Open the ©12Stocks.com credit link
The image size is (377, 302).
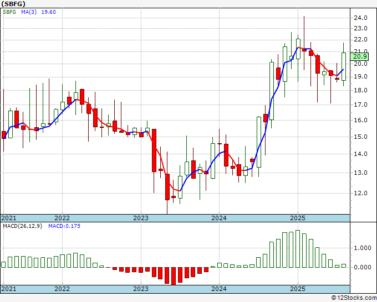click(x=354, y=298)
